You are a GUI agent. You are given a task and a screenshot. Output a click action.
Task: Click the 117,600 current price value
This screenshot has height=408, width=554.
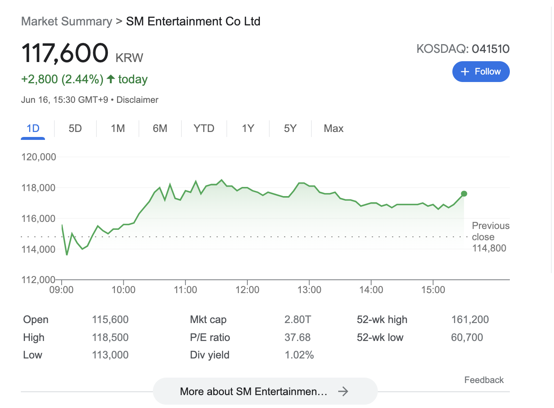(x=65, y=53)
